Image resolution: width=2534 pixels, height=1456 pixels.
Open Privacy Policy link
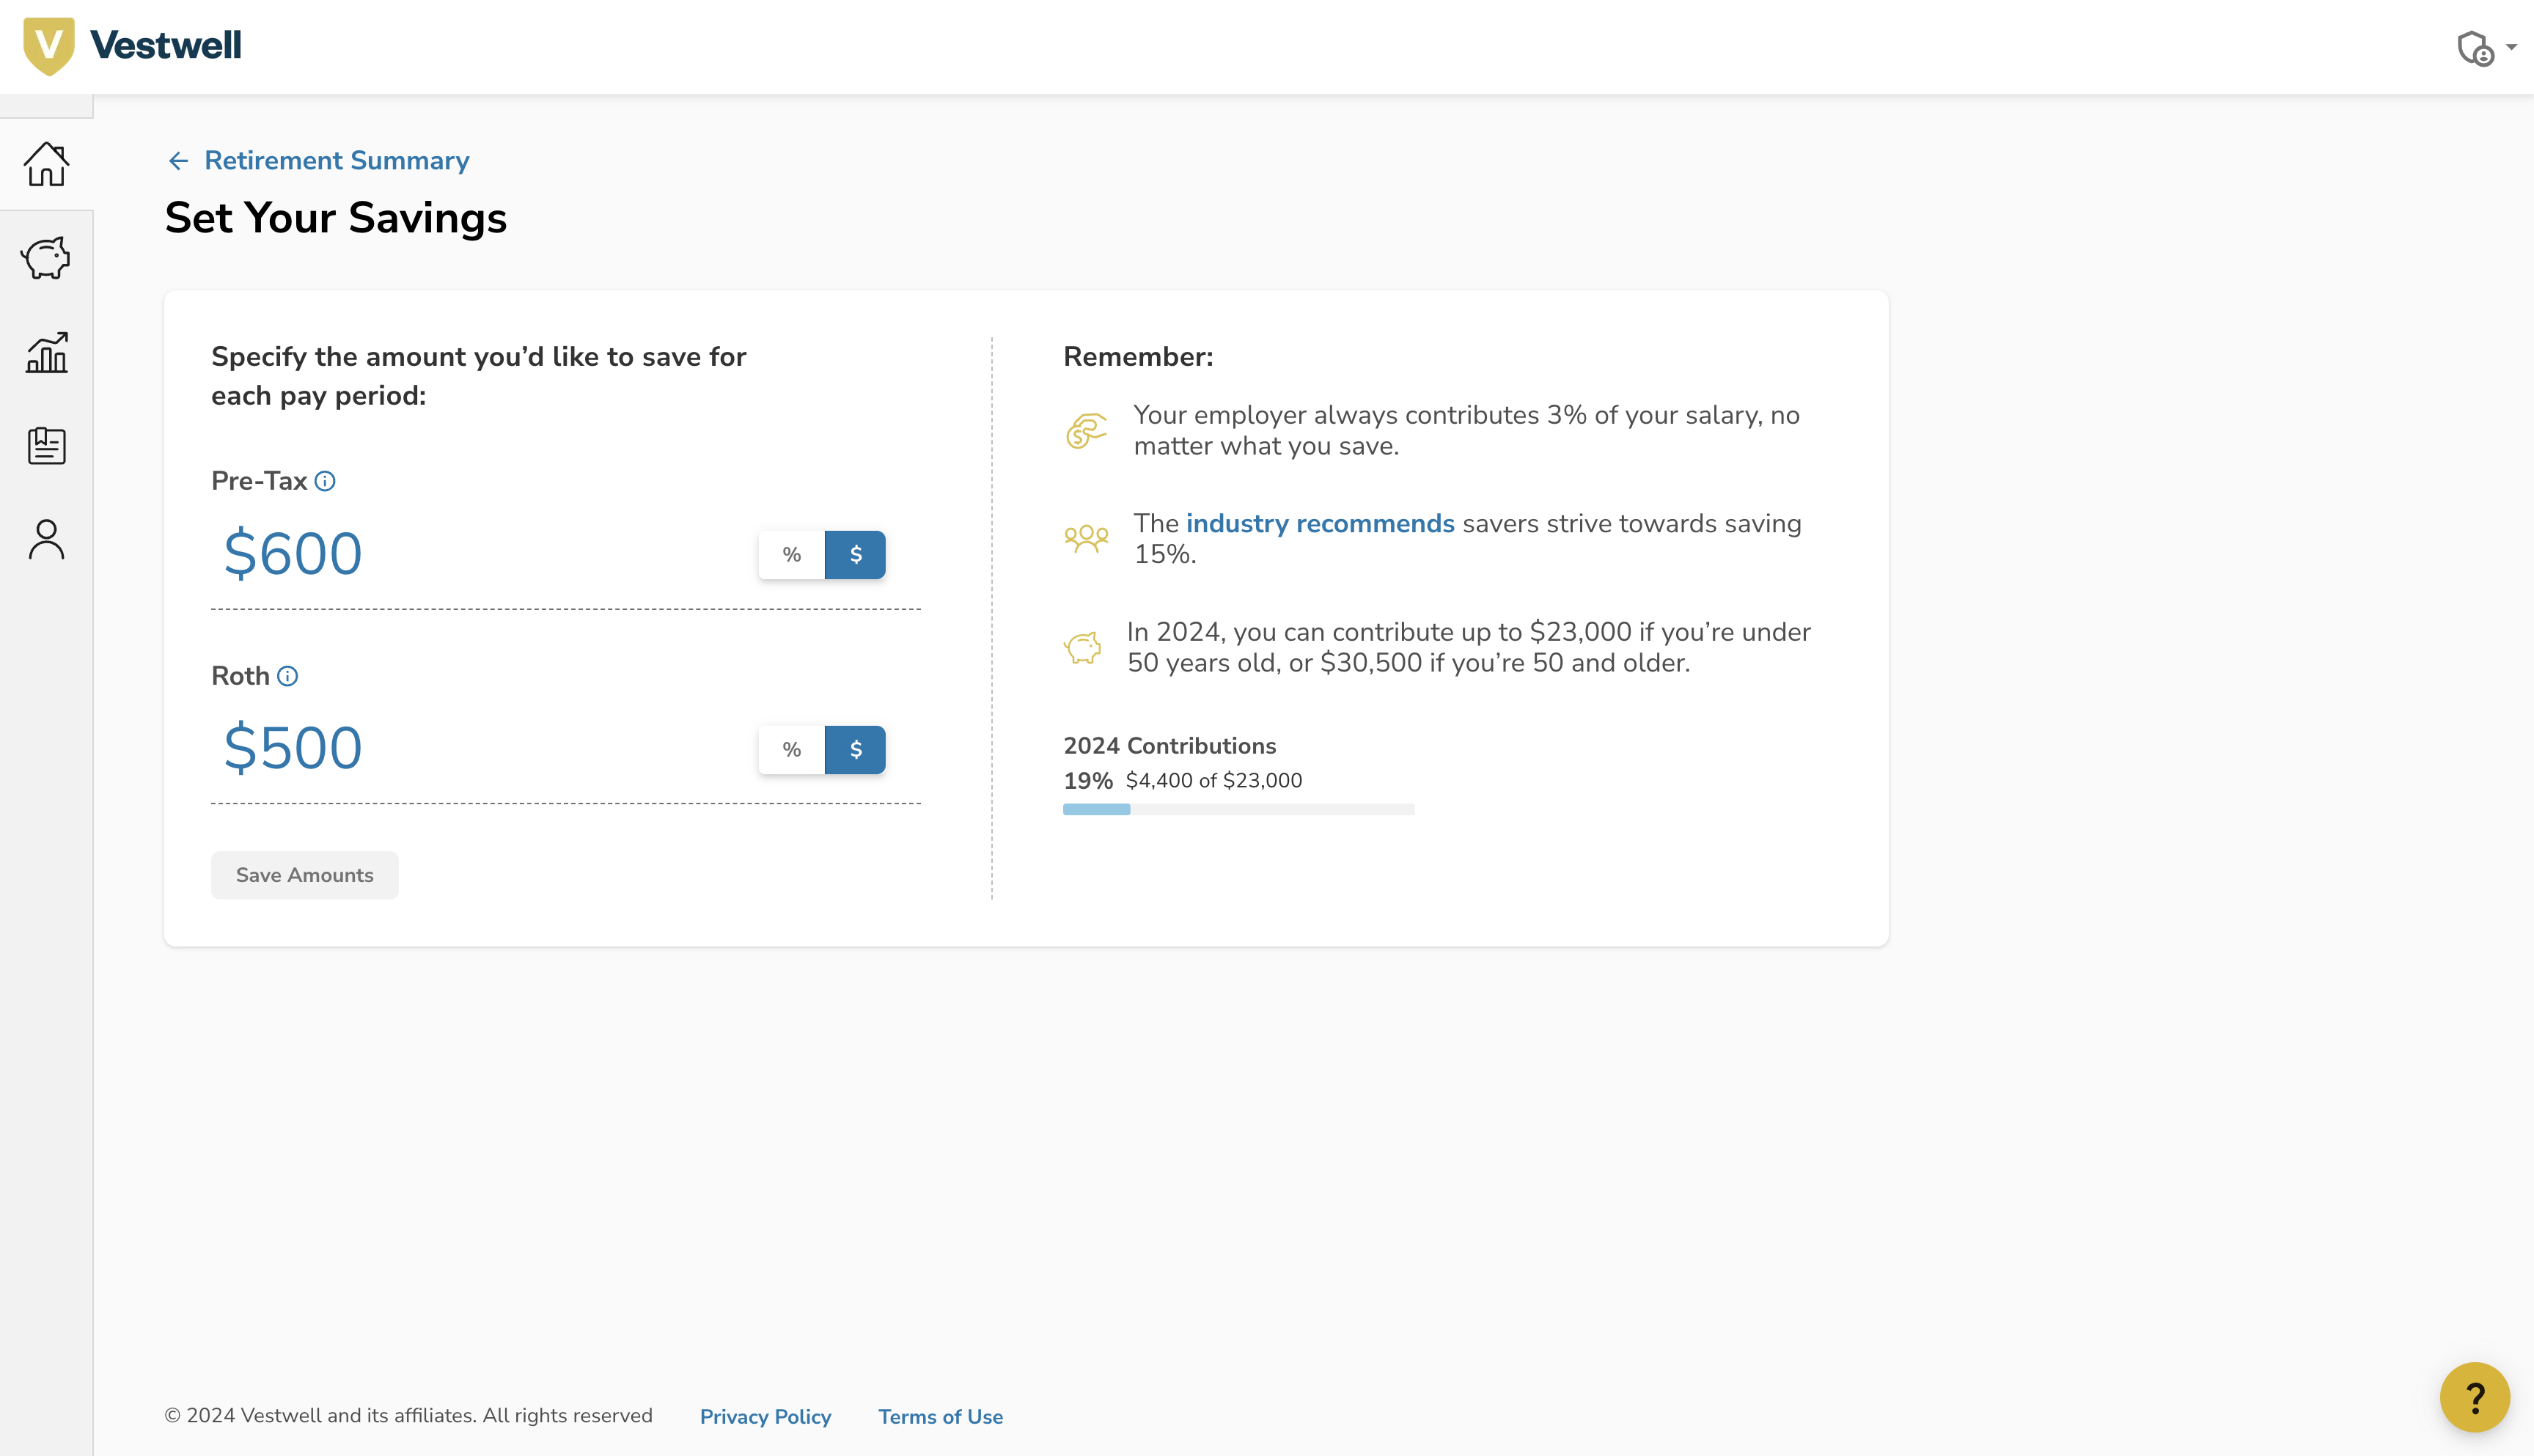point(765,1416)
